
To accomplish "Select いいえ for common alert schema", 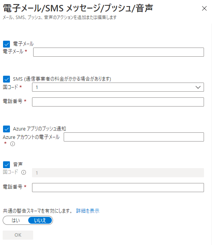I will 40,220.
